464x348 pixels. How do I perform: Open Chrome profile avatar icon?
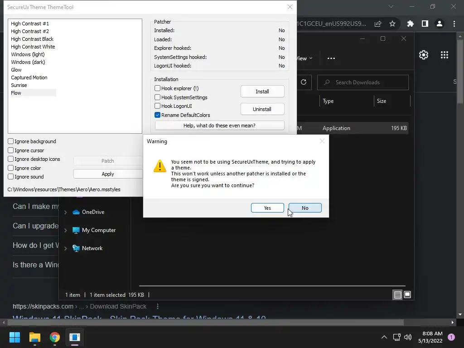pos(440,24)
